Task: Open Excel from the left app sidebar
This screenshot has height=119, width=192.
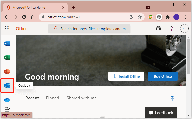Action: (7, 58)
